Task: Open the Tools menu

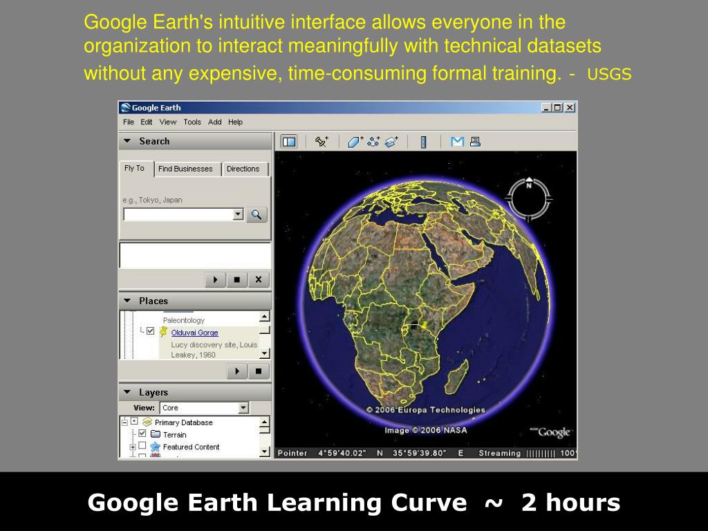Action: coord(192,122)
